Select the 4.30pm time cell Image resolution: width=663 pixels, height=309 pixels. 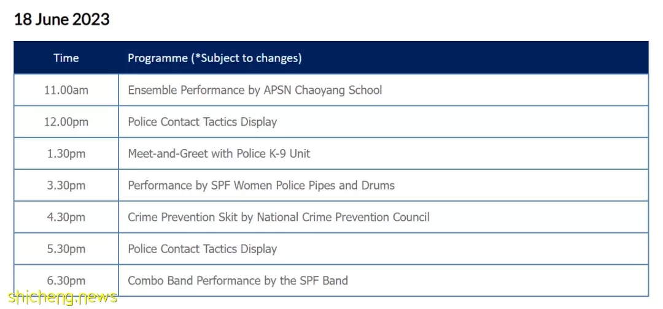coord(66,217)
